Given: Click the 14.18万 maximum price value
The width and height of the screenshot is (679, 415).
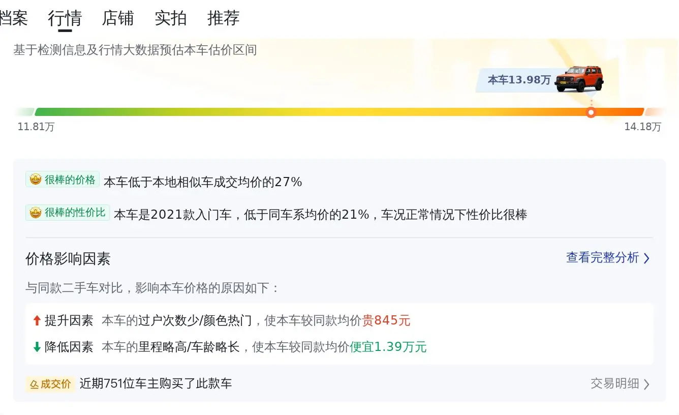Looking at the screenshot, I should click(642, 127).
